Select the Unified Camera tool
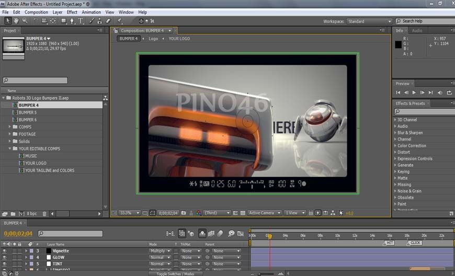 [44, 21]
